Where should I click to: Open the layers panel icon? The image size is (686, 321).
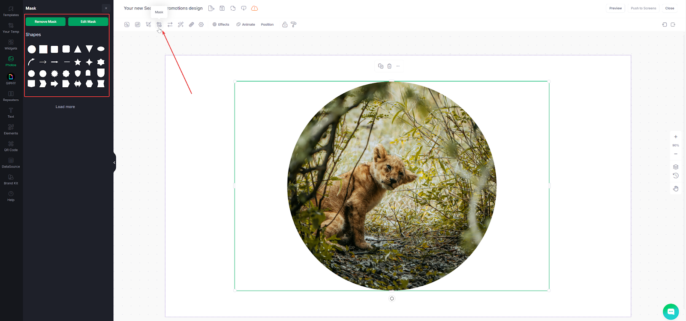pyautogui.click(x=676, y=167)
